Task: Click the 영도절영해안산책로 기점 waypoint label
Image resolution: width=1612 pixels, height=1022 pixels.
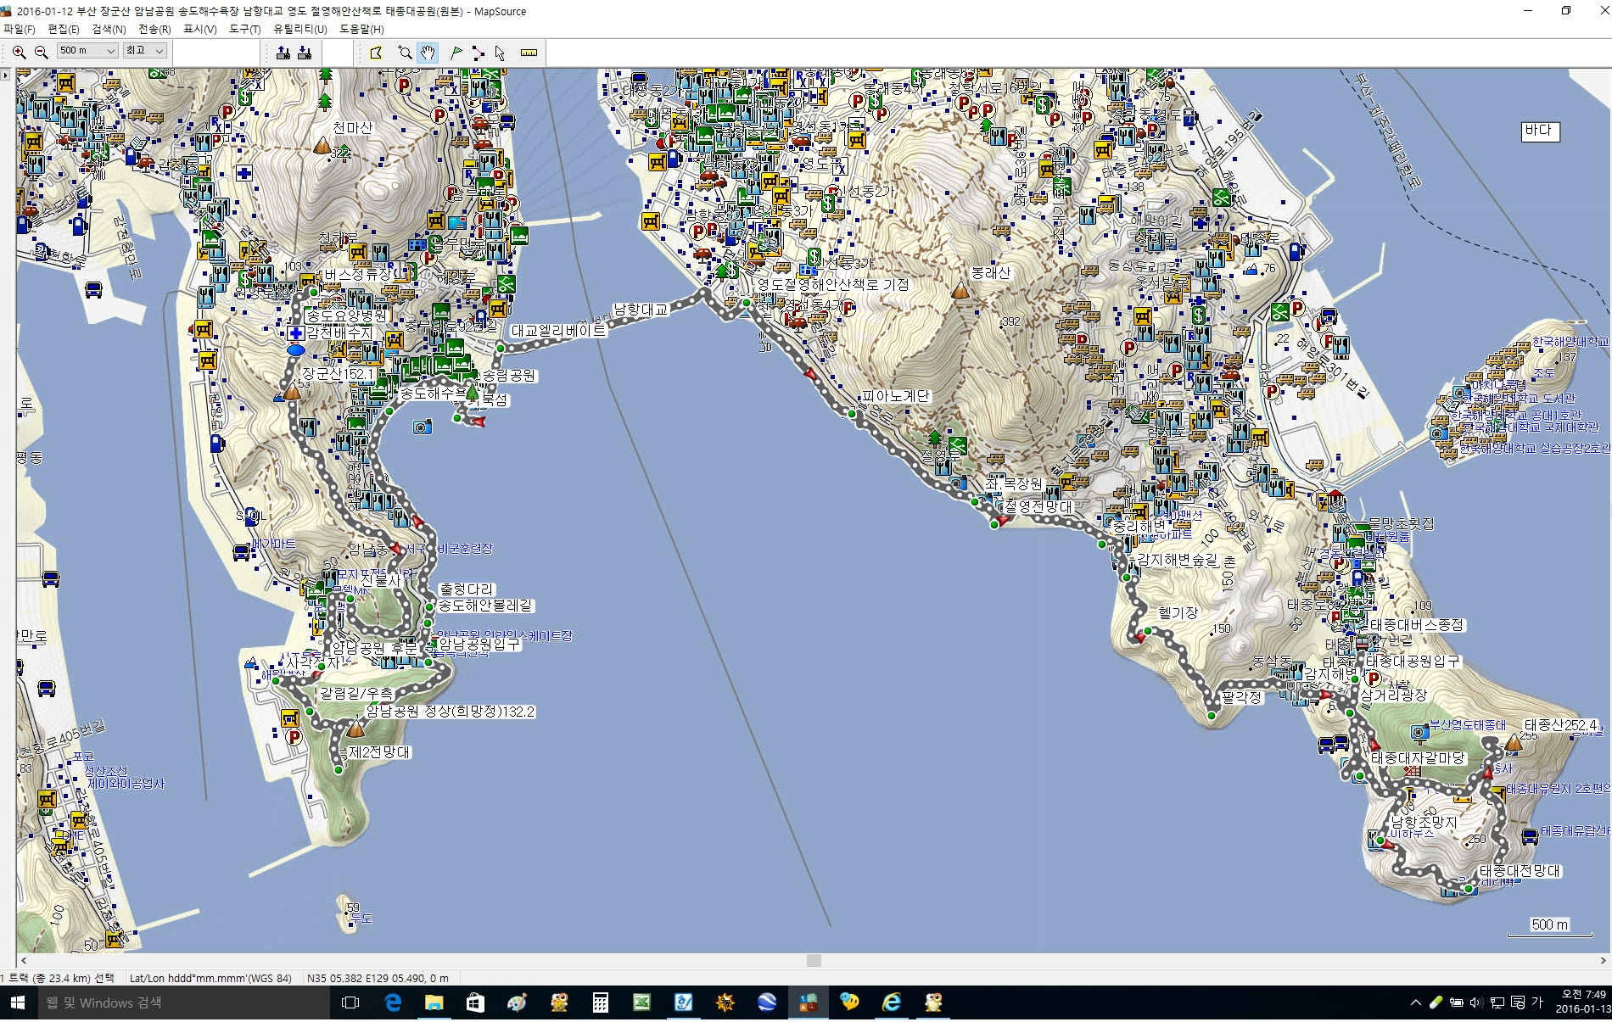Action: coord(832,285)
